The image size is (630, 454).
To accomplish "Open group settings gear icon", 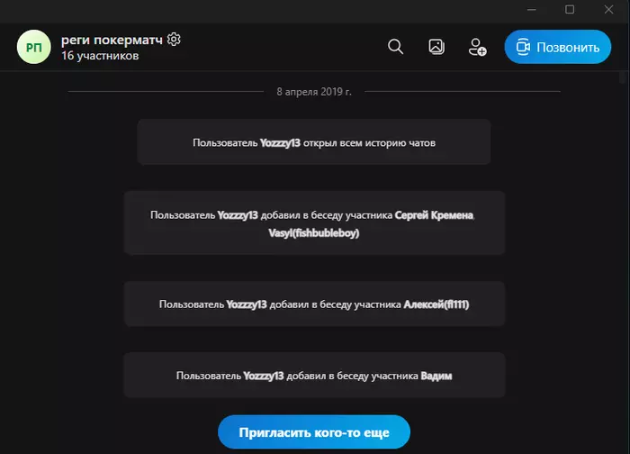I will point(174,40).
